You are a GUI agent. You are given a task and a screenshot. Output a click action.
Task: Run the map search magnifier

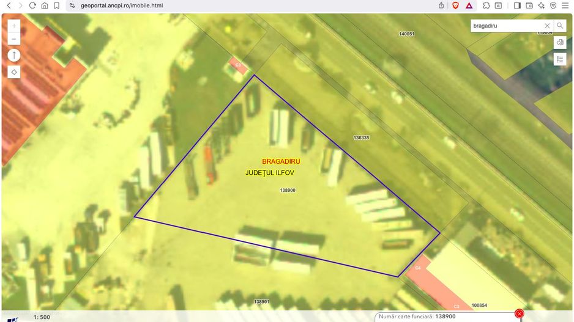(x=560, y=26)
